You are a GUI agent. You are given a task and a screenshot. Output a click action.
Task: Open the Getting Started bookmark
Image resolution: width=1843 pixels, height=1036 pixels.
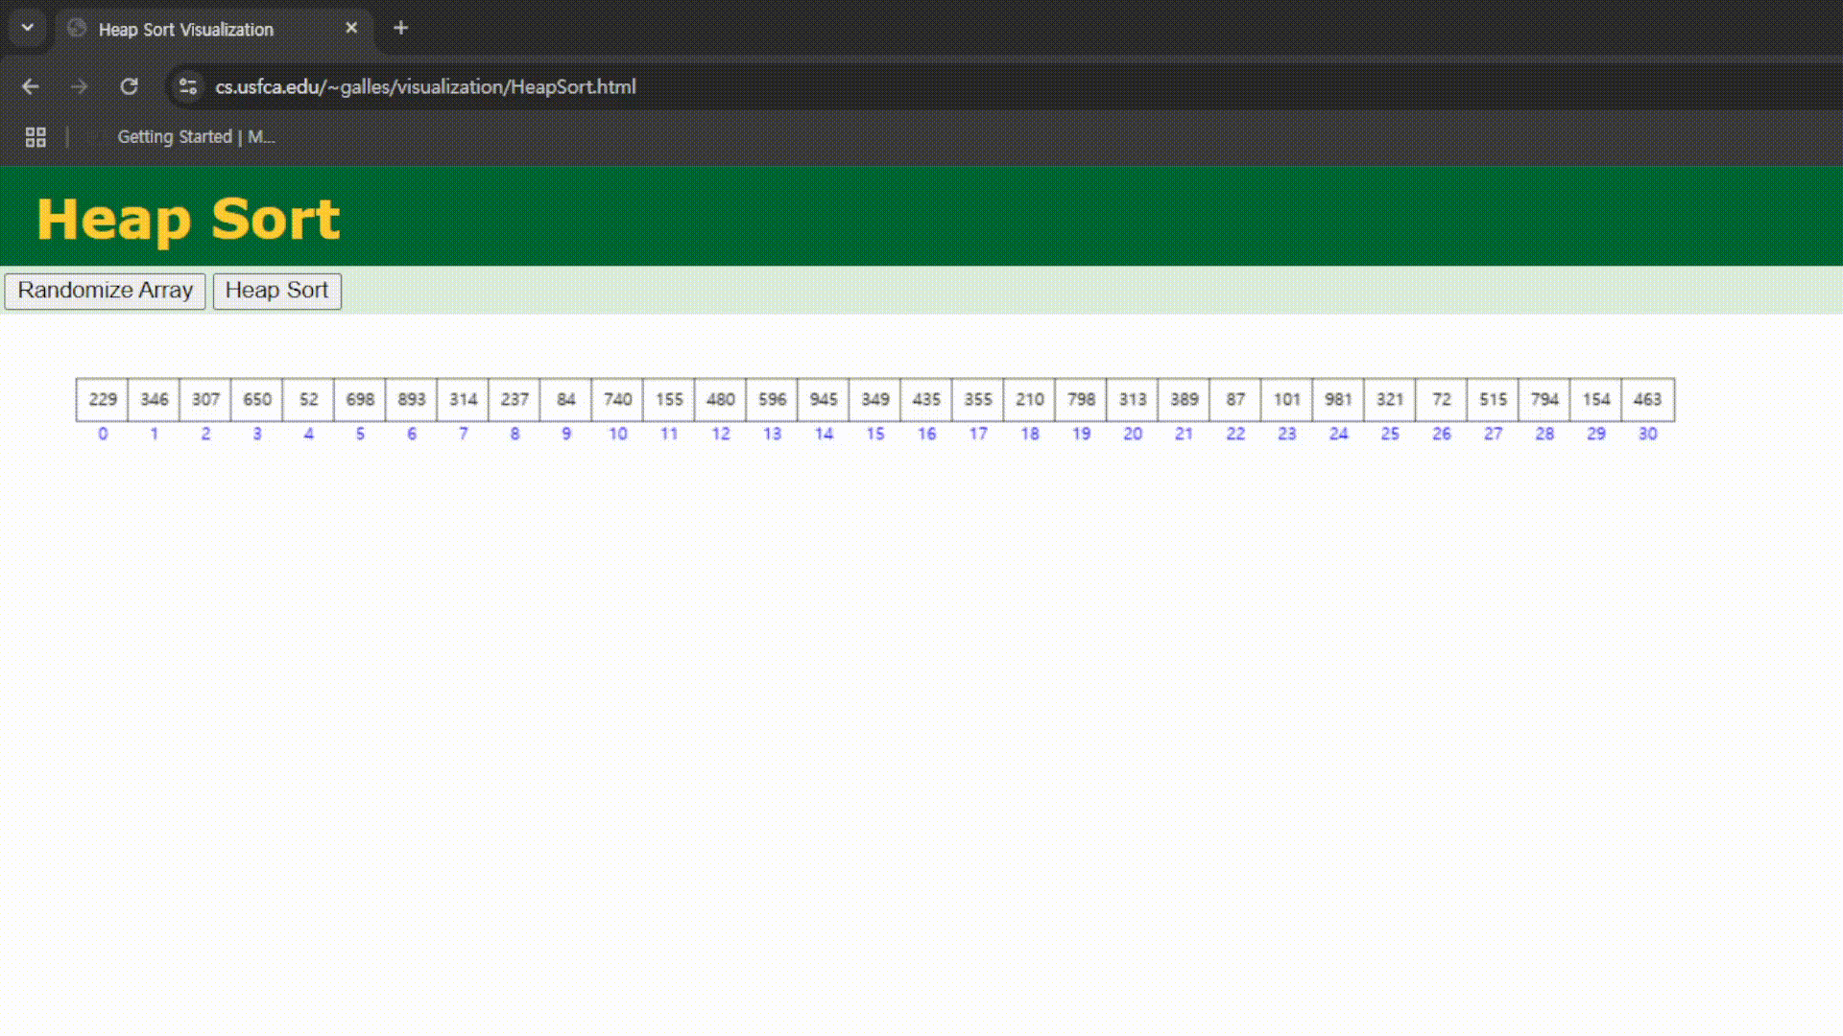[195, 137]
